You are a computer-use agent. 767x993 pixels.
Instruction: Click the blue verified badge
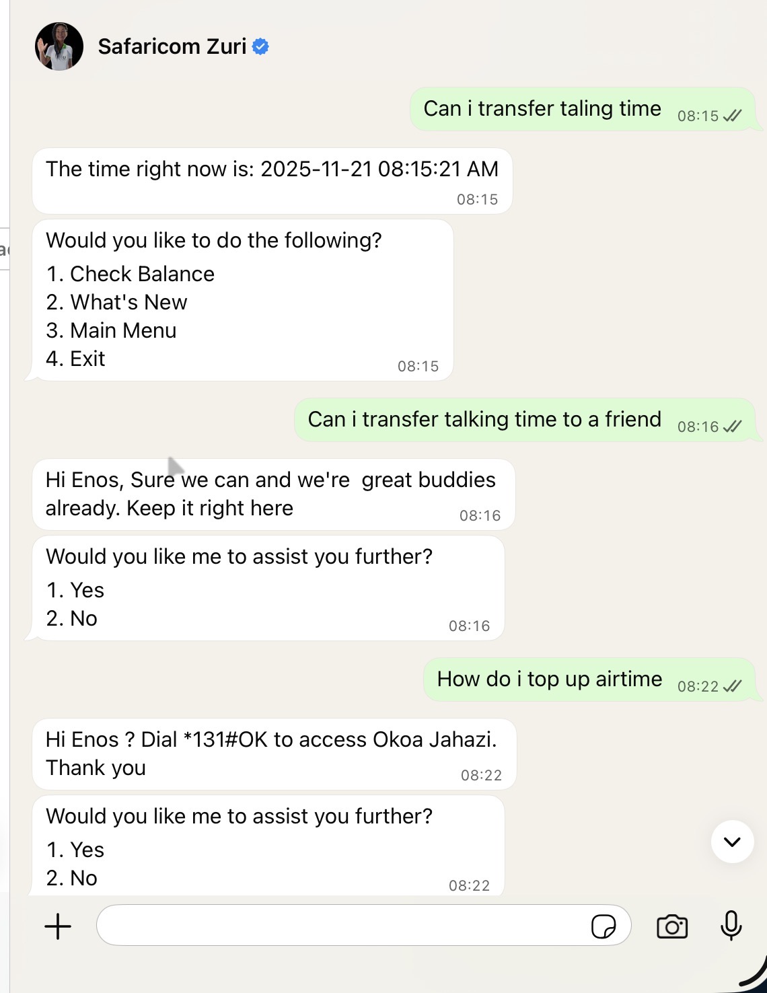pos(260,46)
